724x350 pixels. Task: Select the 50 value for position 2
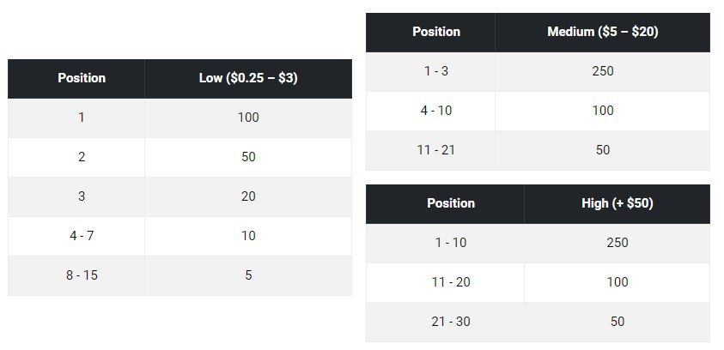tap(248, 157)
